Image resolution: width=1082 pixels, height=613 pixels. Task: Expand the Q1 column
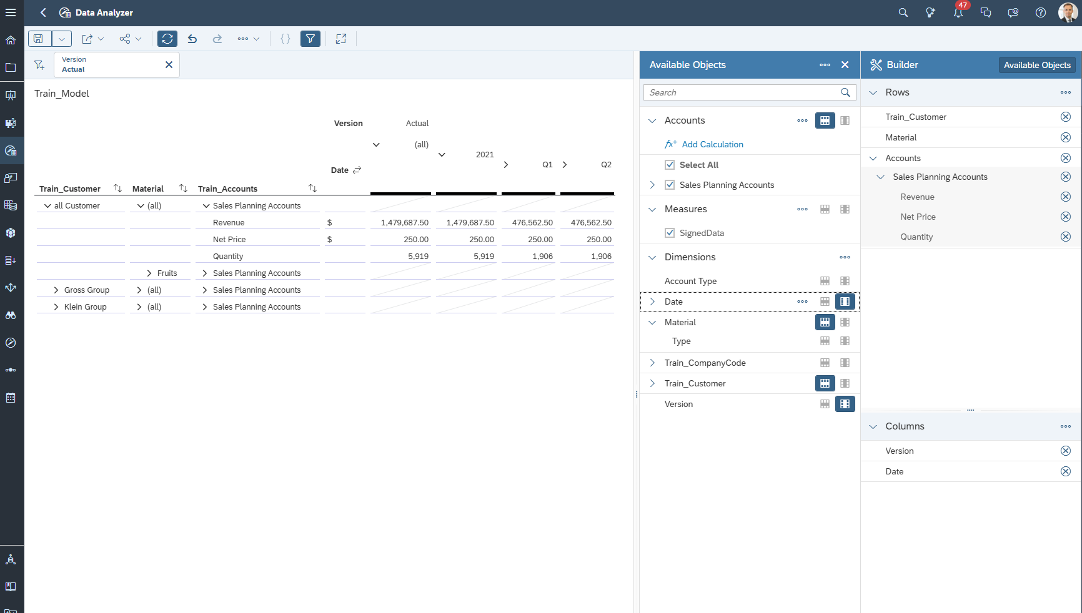pyautogui.click(x=506, y=165)
